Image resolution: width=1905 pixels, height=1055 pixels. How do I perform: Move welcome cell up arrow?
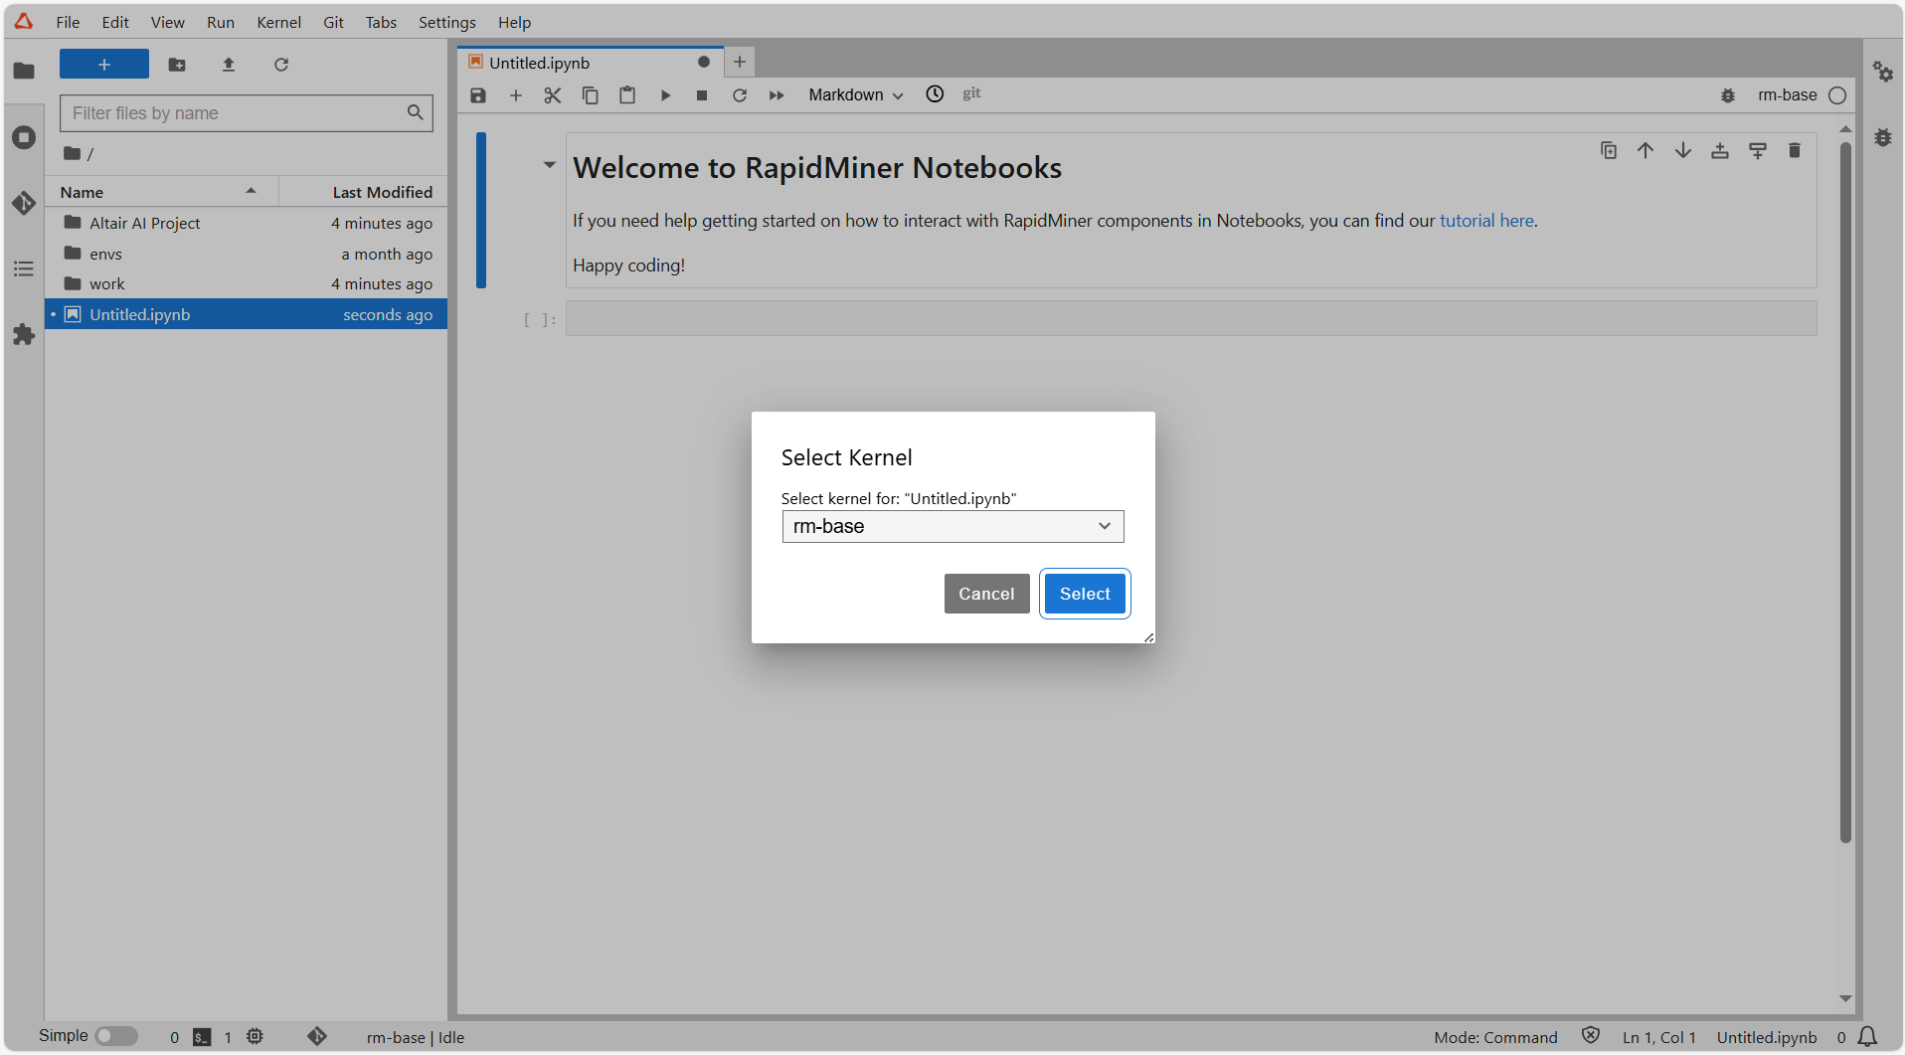pos(1645,150)
